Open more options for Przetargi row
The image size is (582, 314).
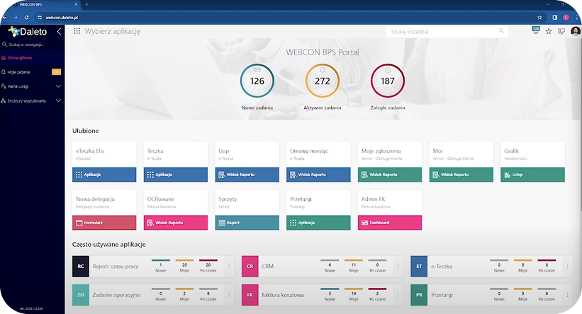[568, 295]
